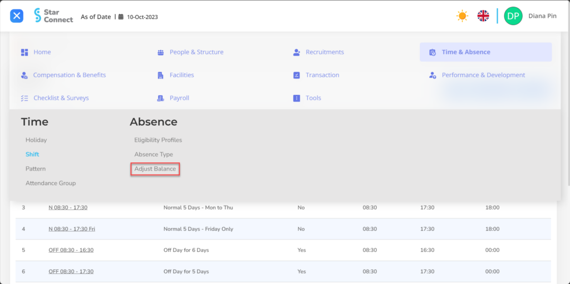Click the Tools icon

296,98
